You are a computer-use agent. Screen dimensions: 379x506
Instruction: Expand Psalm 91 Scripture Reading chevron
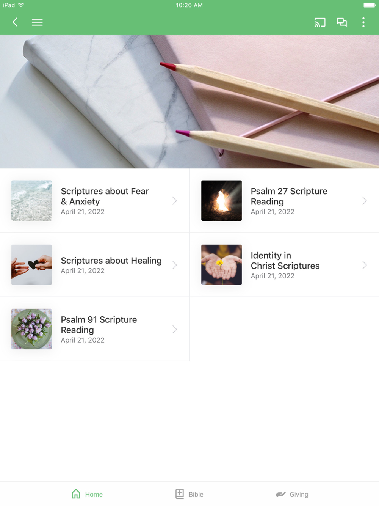coord(175,329)
